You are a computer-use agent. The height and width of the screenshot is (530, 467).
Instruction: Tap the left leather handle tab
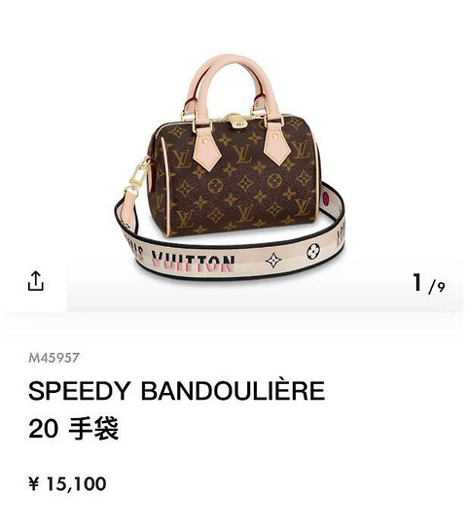tap(206, 147)
